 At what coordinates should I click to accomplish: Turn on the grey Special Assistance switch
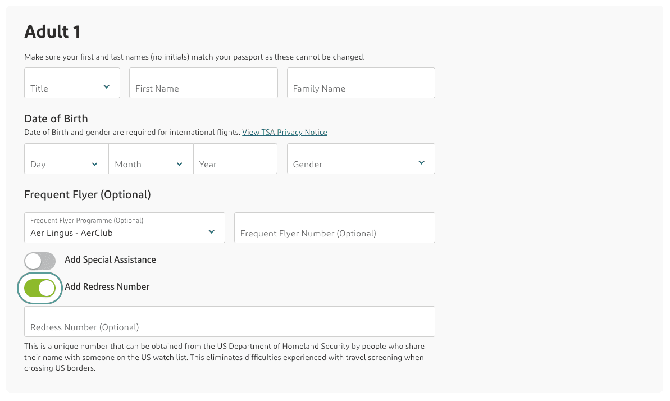click(x=40, y=261)
